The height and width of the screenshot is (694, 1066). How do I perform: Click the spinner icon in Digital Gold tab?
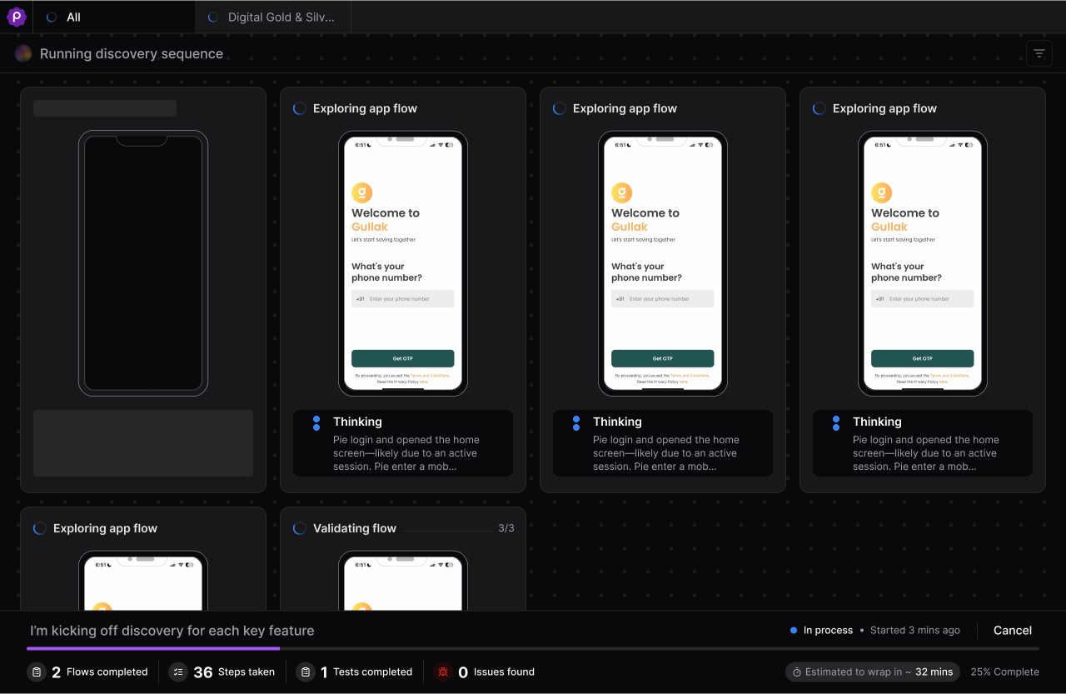point(213,17)
